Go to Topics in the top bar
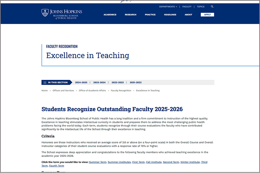 point(201,6)
